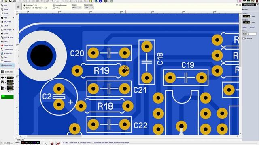Toggle C1 layer visibility in status bar
The width and height of the screenshot is (259, 145).
(23, 143)
